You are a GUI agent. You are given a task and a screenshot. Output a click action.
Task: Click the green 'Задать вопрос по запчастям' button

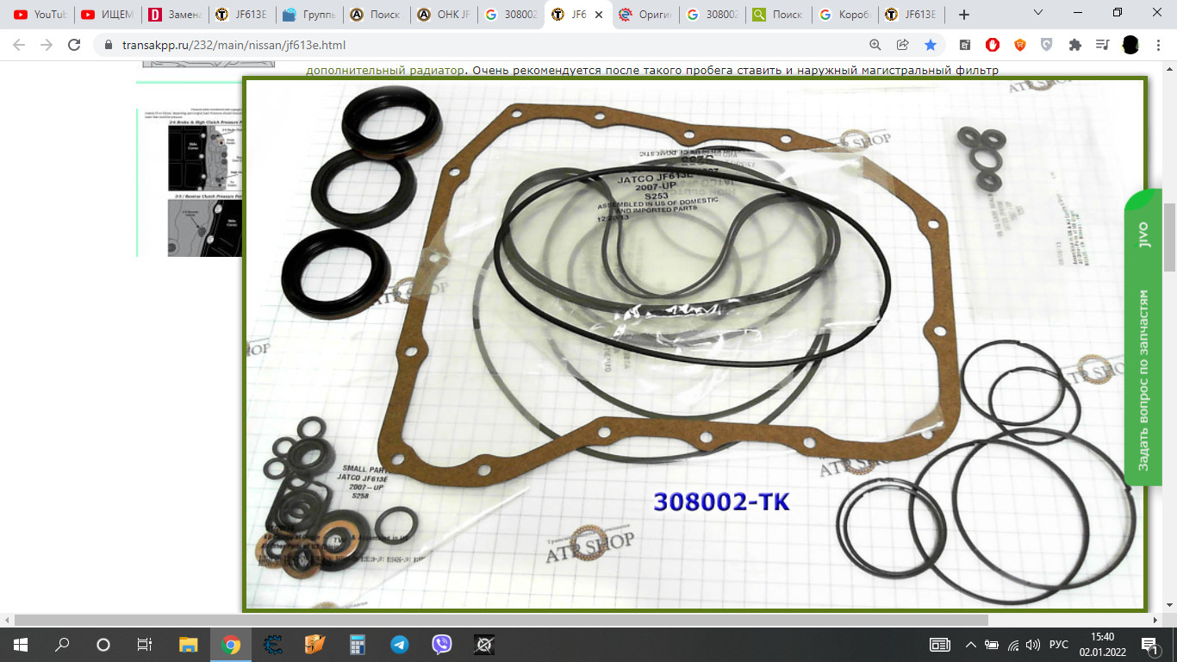point(1143,336)
